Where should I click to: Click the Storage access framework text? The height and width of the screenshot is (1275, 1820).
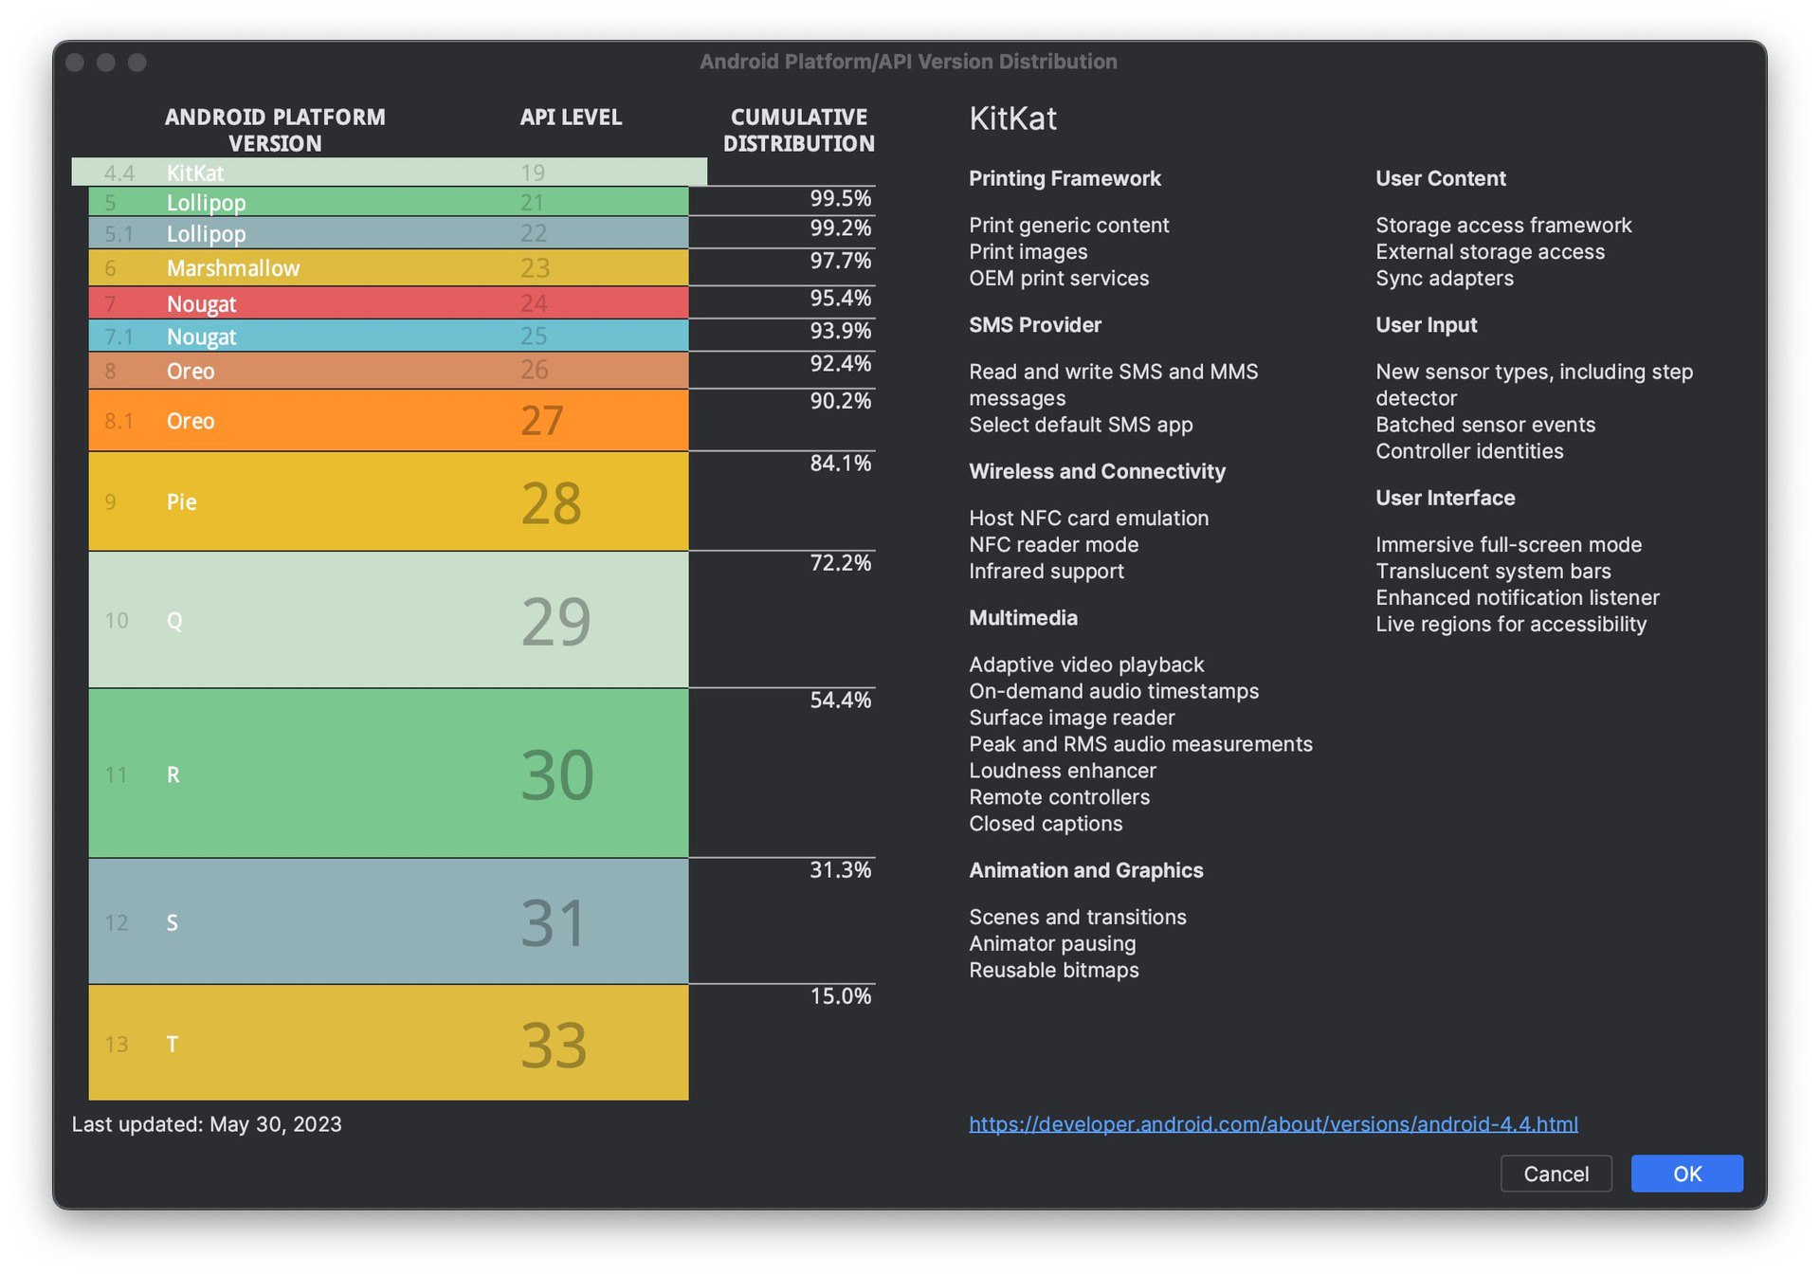pyautogui.click(x=1503, y=226)
